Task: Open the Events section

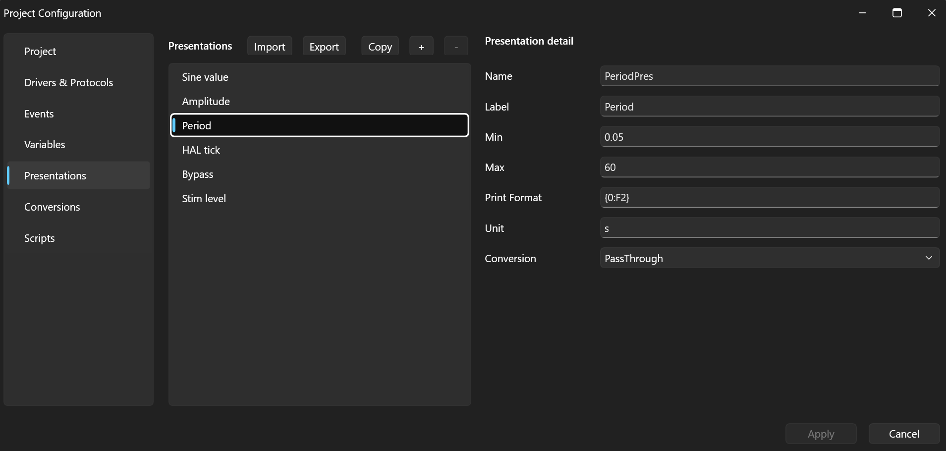Action: tap(78, 114)
